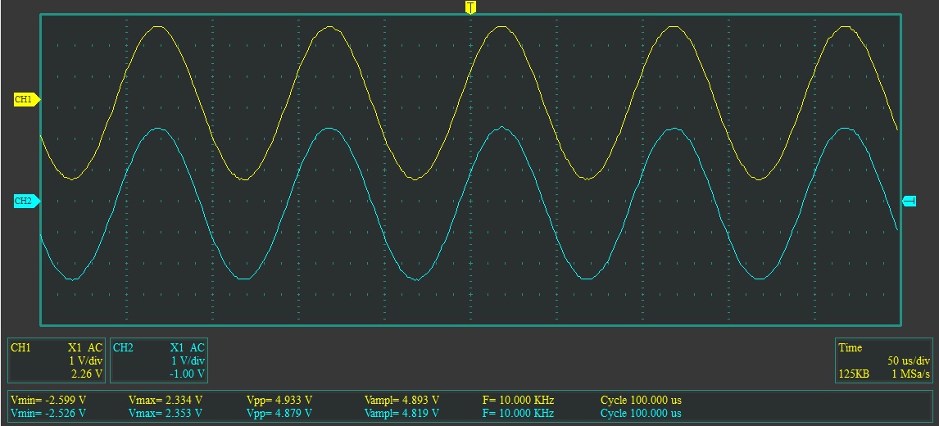Click the cyan Cycle 100.000 us reading
Image resolution: width=939 pixels, height=426 pixels.
[641, 413]
